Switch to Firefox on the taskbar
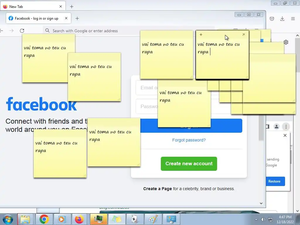The height and width of the screenshot is (225, 300). click(79, 219)
